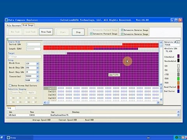Click the green system tray icon
Image resolution: width=187 pixels, height=140 pixels.
click(x=176, y=138)
